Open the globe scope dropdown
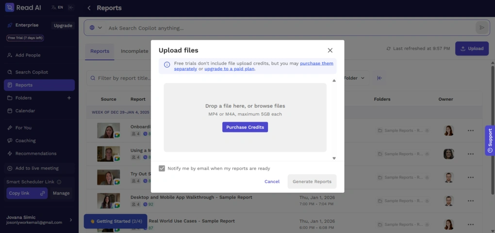 click(x=96, y=28)
